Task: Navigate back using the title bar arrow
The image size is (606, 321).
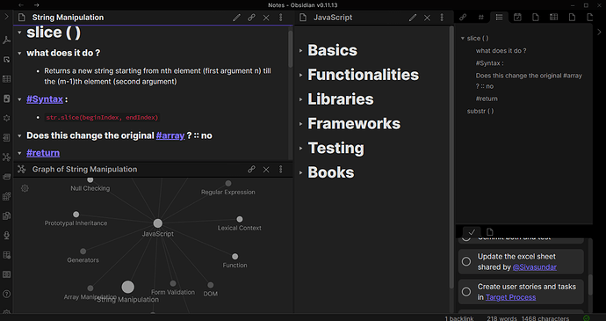Action: pyautogui.click(x=21, y=5)
